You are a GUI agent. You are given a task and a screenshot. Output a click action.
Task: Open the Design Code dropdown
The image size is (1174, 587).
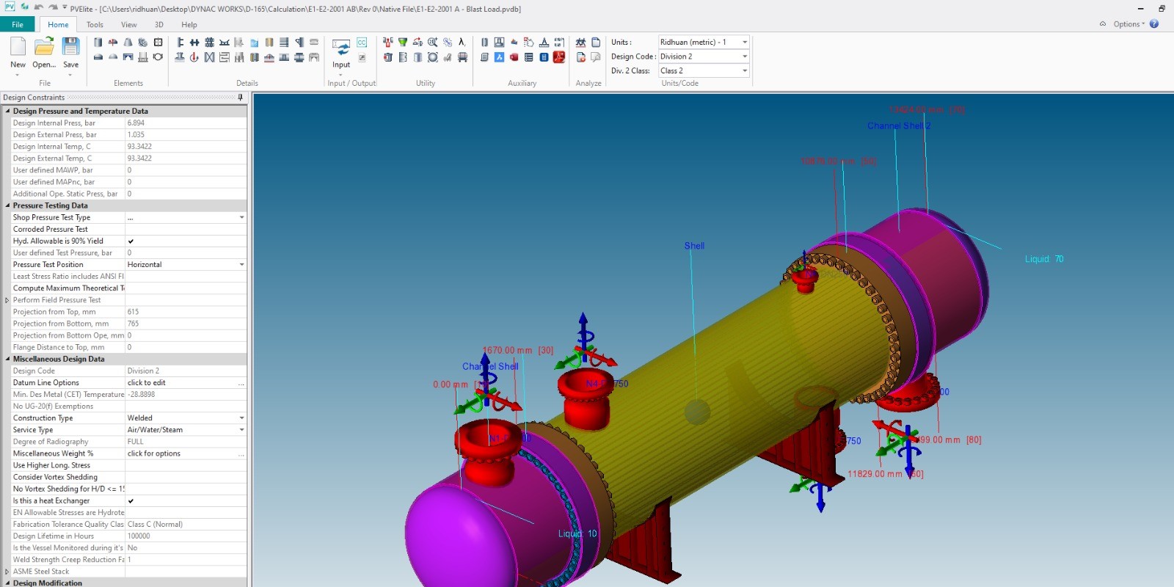(744, 56)
